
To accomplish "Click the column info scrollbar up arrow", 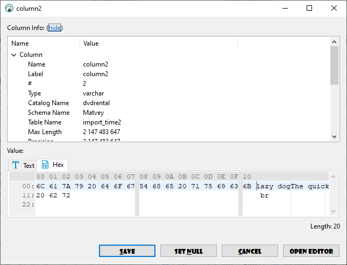I will click(x=335, y=42).
